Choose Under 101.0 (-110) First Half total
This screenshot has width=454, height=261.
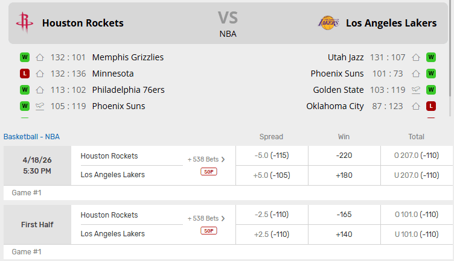[x=417, y=234]
